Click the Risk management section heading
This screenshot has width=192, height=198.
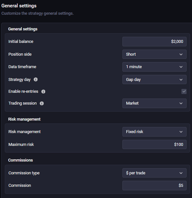click(x=24, y=119)
